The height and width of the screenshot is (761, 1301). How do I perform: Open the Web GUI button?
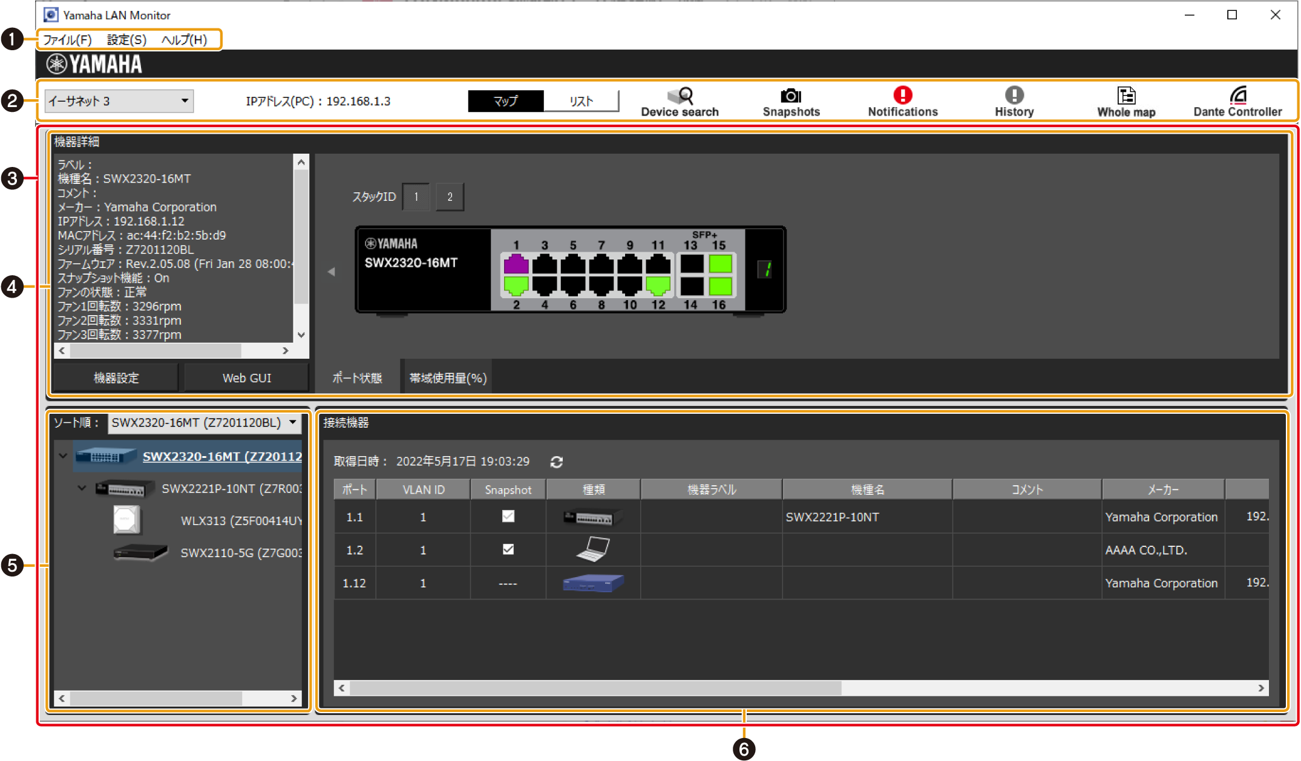(x=246, y=378)
